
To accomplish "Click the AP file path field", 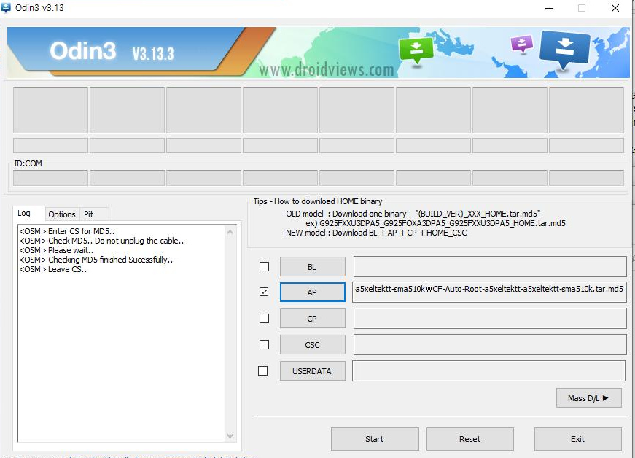I will pyautogui.click(x=489, y=292).
